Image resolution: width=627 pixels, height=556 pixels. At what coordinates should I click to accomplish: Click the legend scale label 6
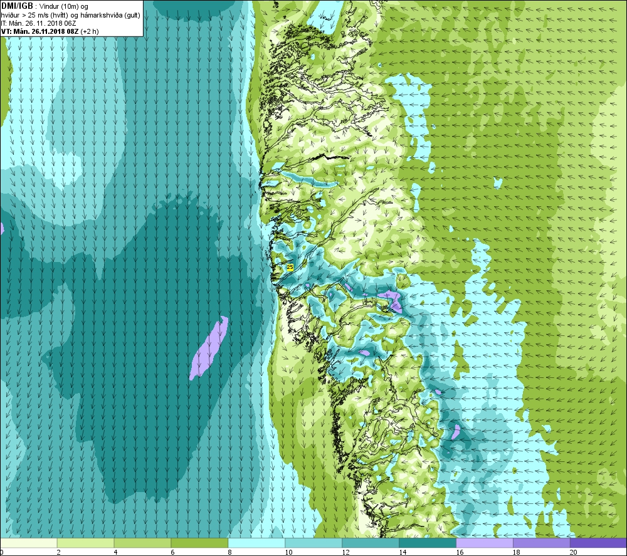(x=173, y=552)
